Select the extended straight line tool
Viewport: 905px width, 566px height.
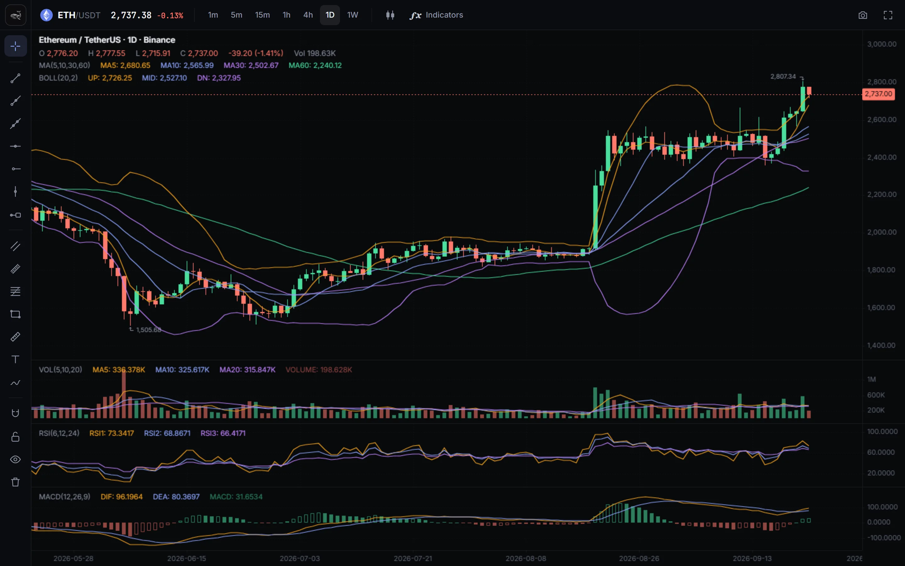15,124
